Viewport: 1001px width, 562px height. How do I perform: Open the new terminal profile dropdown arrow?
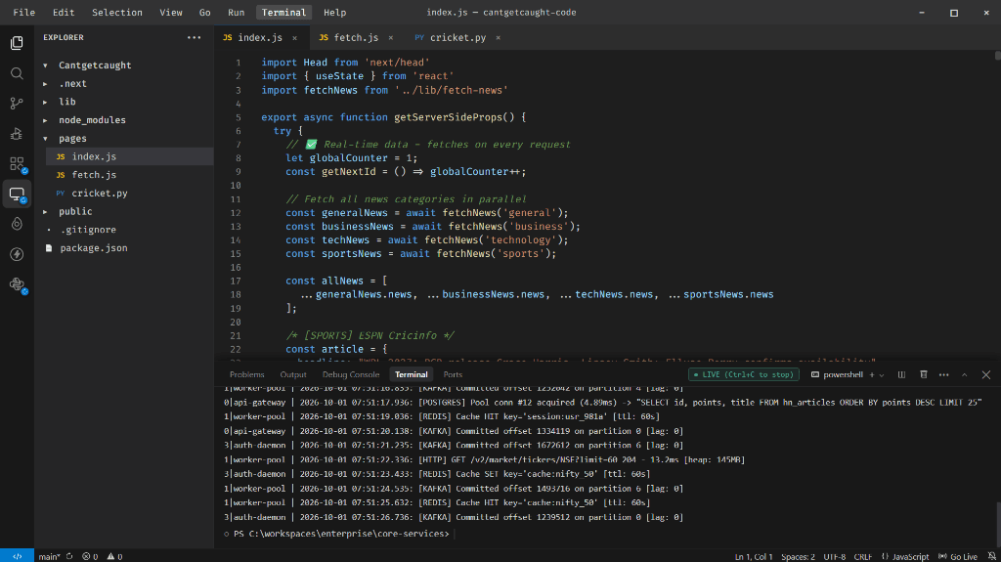(882, 375)
